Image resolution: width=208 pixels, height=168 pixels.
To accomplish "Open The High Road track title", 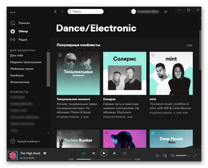I will click(x=30, y=153).
